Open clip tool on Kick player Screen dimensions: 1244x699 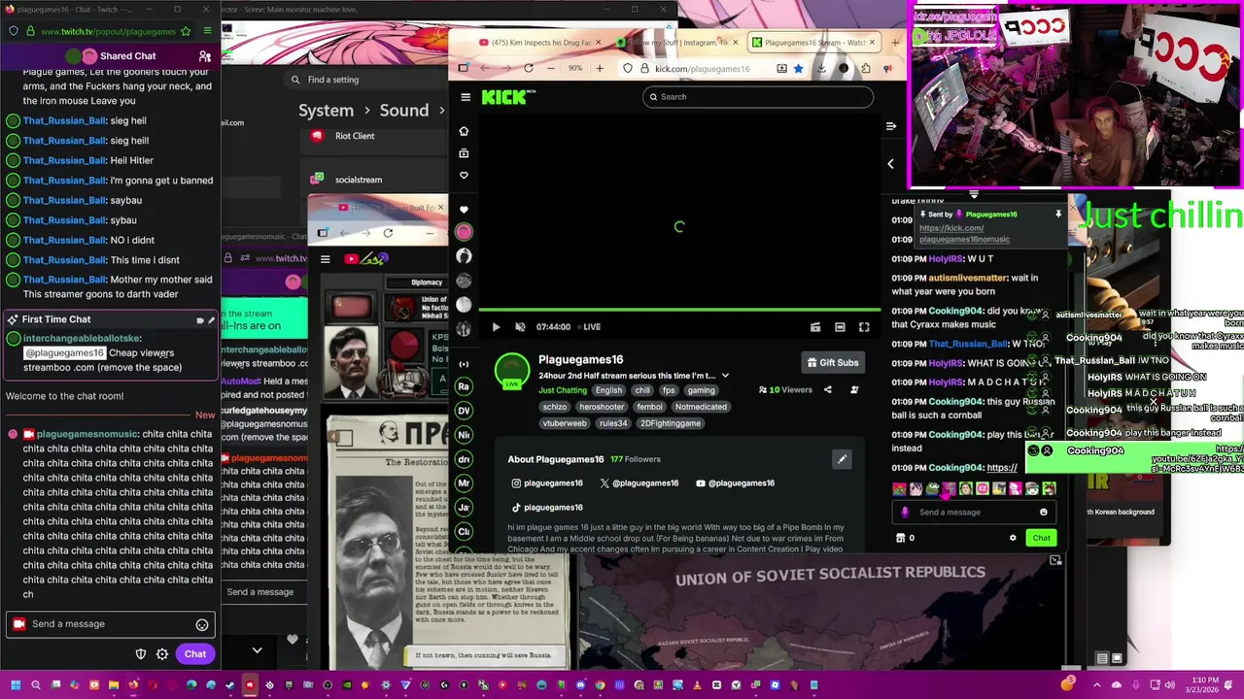point(815,327)
